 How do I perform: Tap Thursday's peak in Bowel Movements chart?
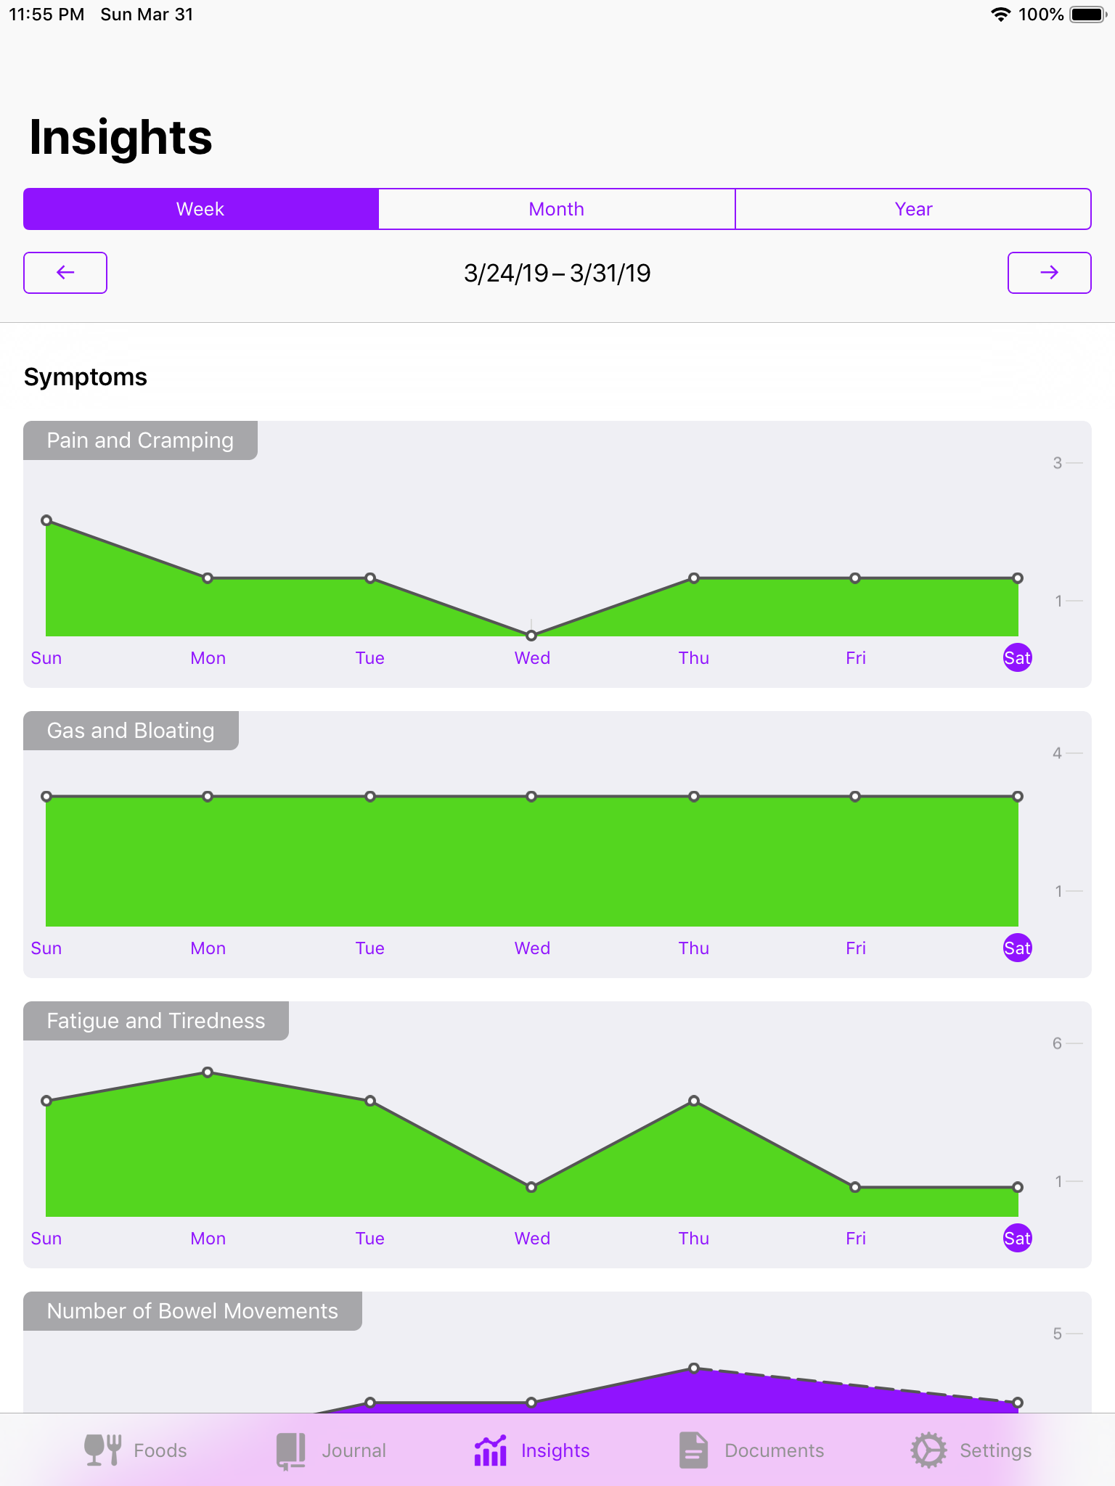pos(694,1368)
